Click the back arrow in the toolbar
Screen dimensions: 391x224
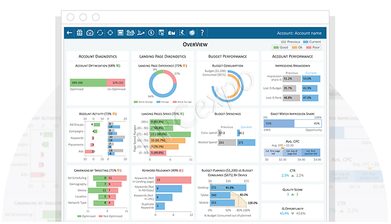69,32
